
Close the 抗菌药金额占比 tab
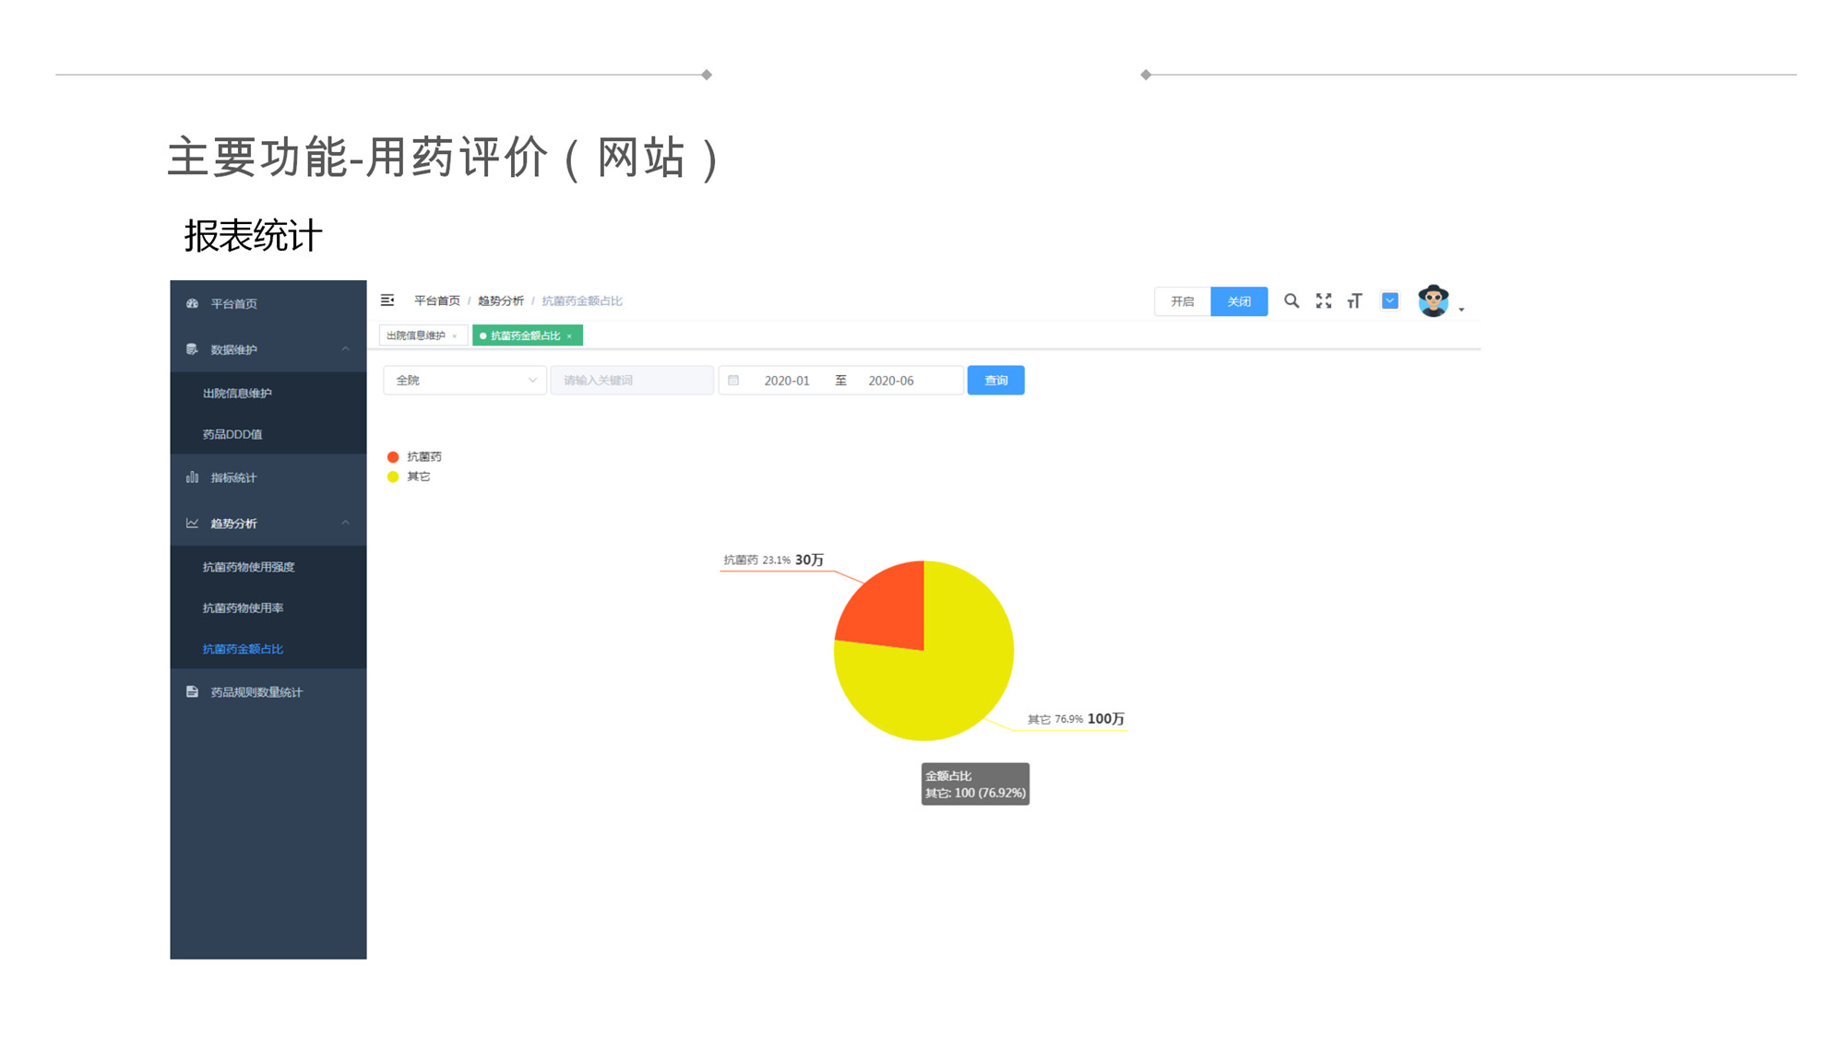pos(569,336)
